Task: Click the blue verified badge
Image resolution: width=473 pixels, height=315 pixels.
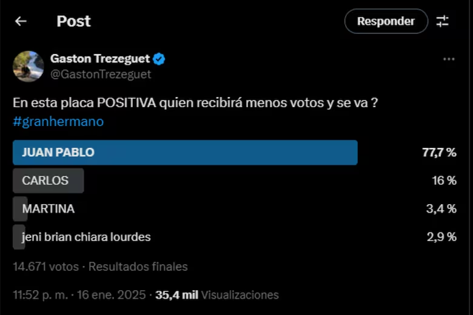Action: coord(159,59)
